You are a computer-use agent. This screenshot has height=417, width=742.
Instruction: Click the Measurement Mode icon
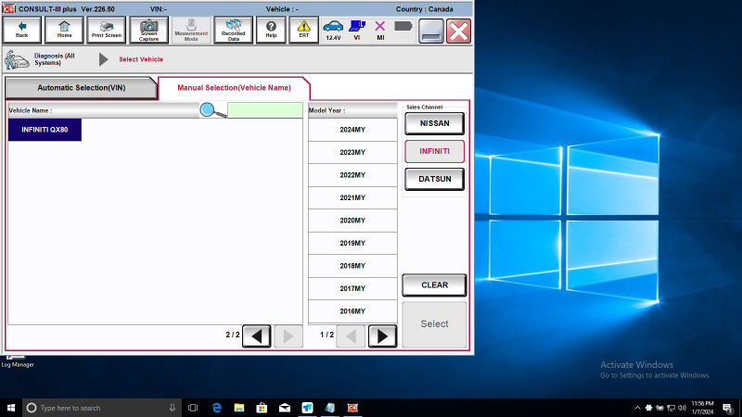[x=191, y=31]
